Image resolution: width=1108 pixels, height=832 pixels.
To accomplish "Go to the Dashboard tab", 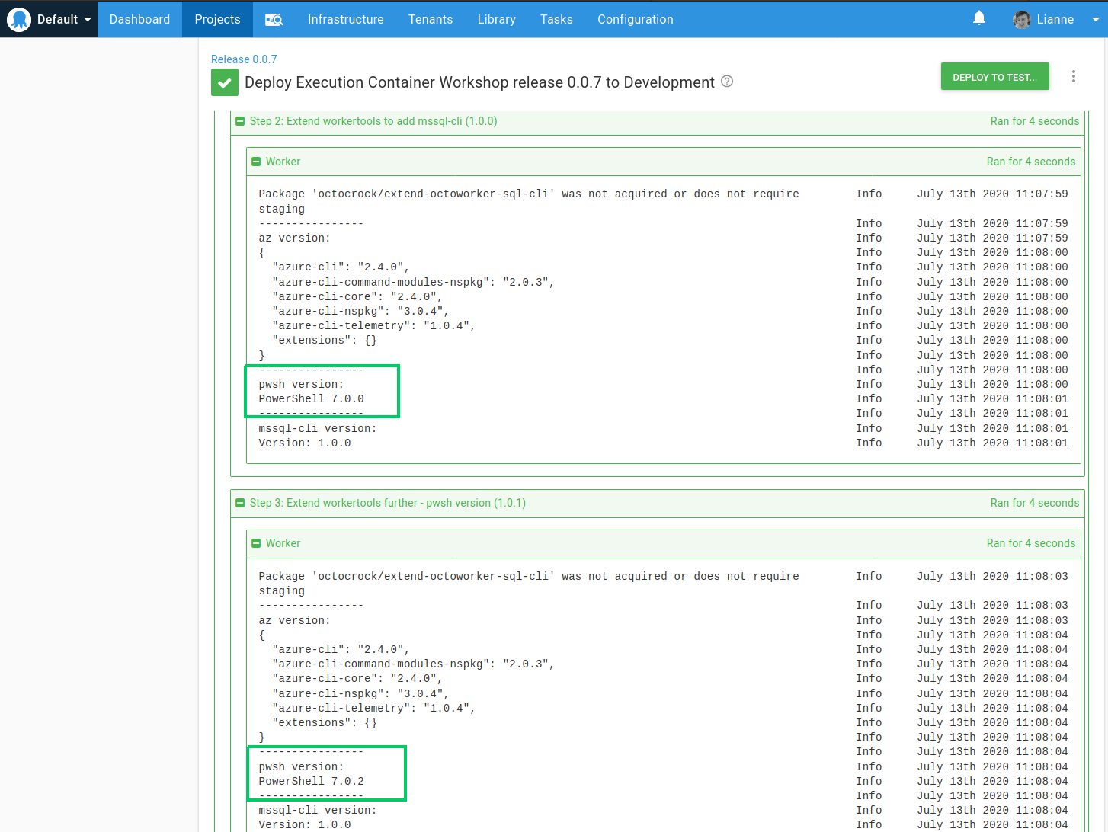I will (139, 19).
